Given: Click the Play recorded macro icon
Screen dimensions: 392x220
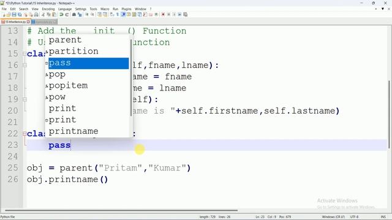Looking at the screenshot, I should coord(174,15).
